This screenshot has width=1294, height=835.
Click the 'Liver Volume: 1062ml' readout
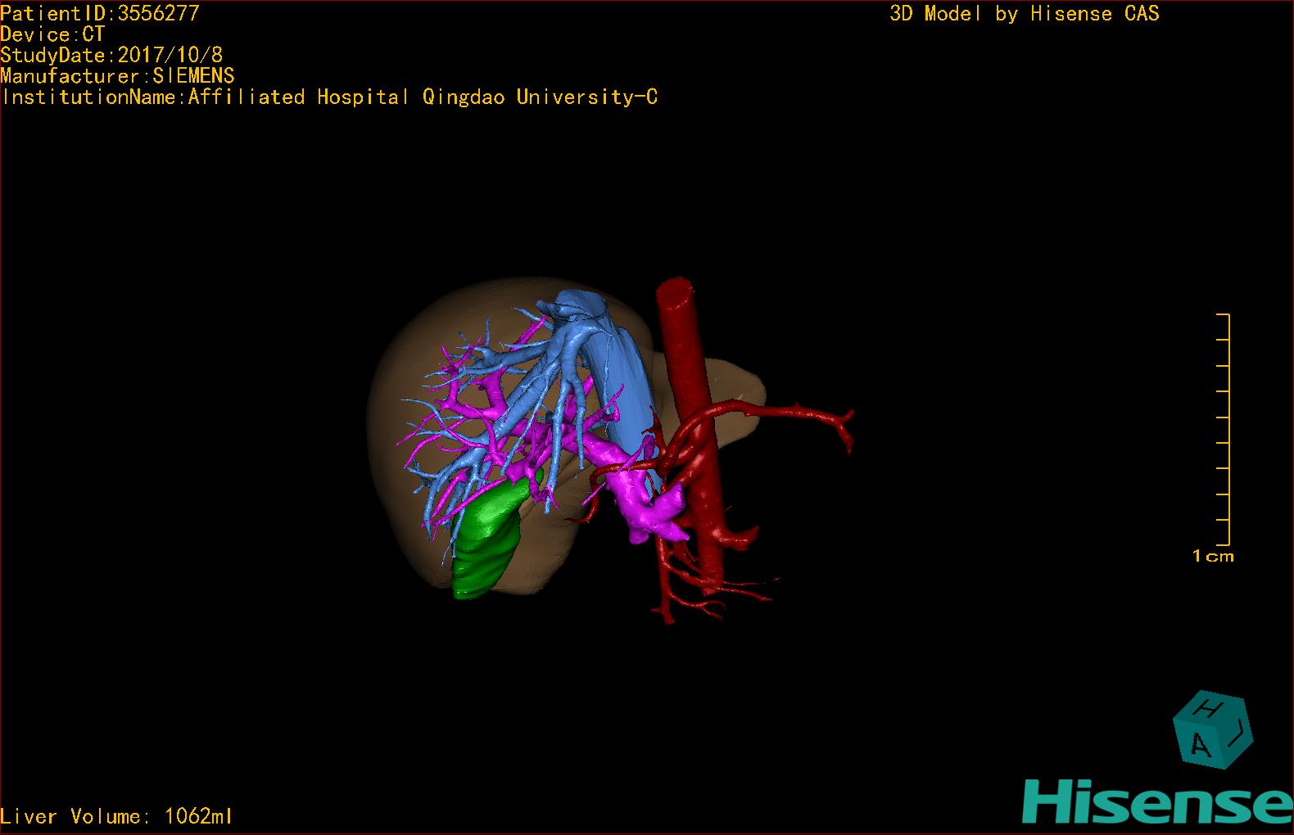coord(116,816)
